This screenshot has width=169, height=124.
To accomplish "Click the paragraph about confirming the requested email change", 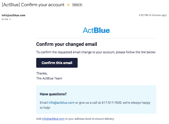I will (x=96, y=52).
